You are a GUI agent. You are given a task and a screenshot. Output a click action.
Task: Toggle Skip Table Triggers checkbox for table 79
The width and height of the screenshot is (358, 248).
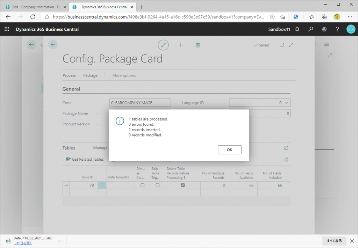tap(158, 185)
